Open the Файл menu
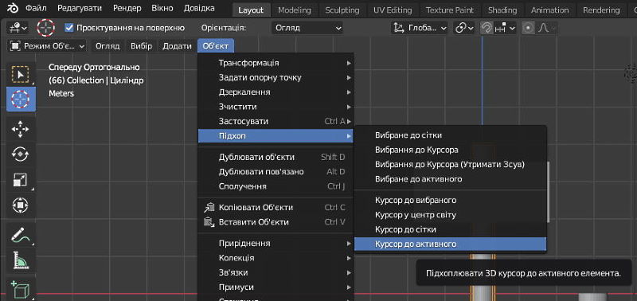 click(36, 9)
